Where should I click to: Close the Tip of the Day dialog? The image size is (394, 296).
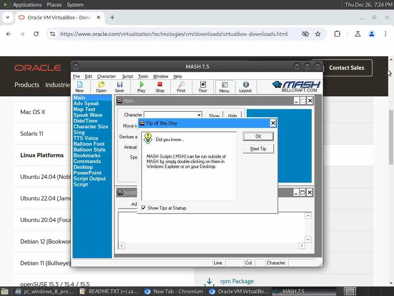click(273, 123)
